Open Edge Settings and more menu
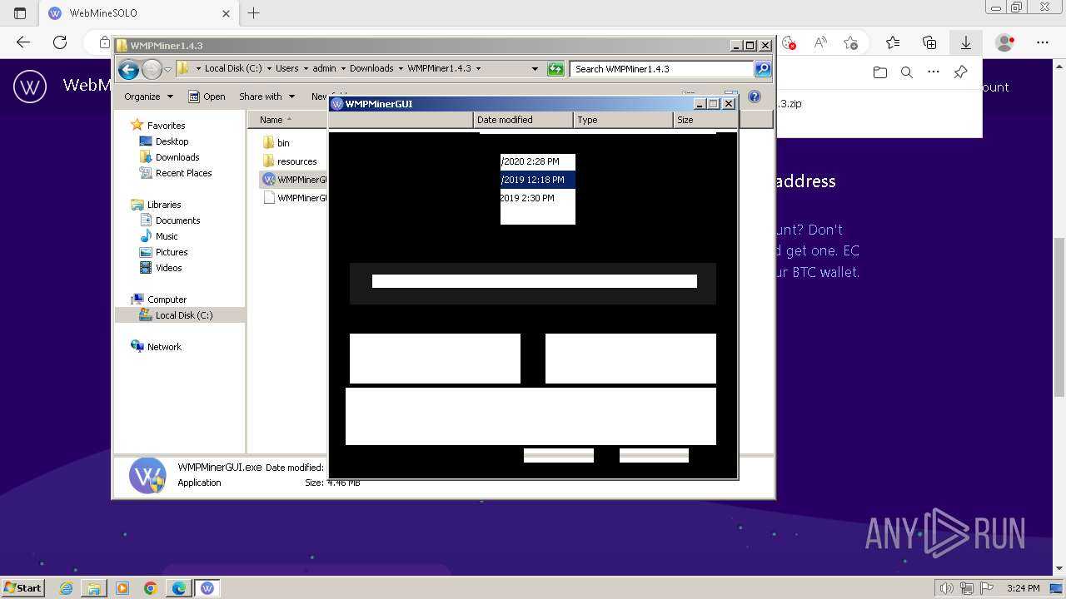This screenshot has height=599, width=1066. (x=1043, y=42)
